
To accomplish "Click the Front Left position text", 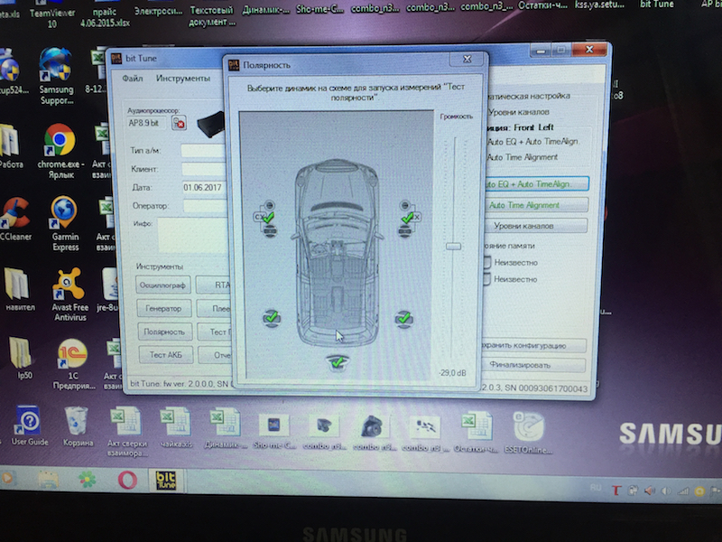I will [533, 127].
